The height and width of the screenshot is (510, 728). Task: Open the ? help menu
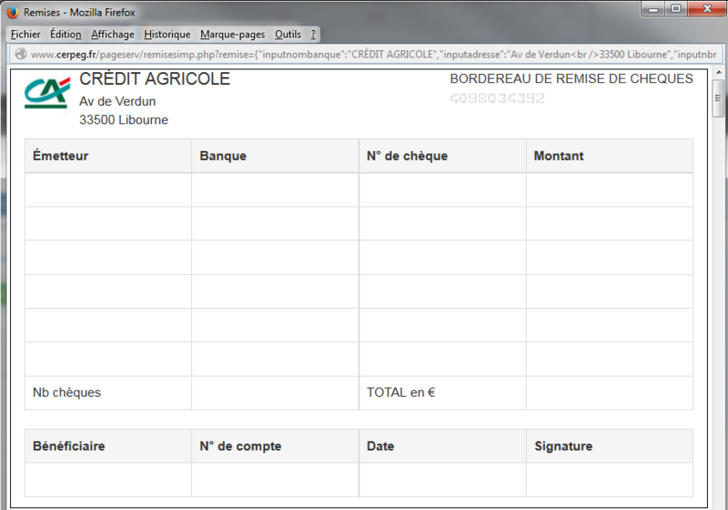click(x=313, y=35)
